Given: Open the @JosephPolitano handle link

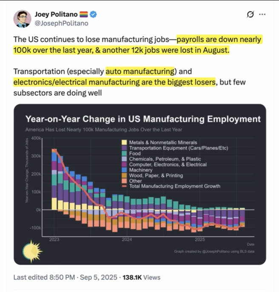Looking at the screenshot, I should point(61,23).
